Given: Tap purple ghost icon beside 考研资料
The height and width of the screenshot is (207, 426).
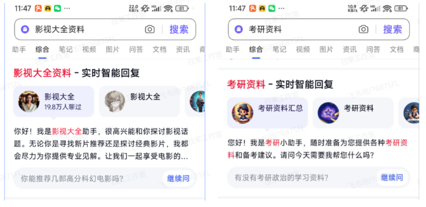Looking at the screenshot, I should (x=239, y=30).
